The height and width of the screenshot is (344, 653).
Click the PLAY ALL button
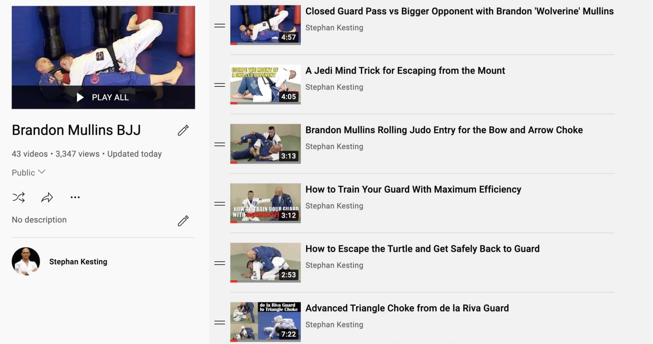click(103, 97)
